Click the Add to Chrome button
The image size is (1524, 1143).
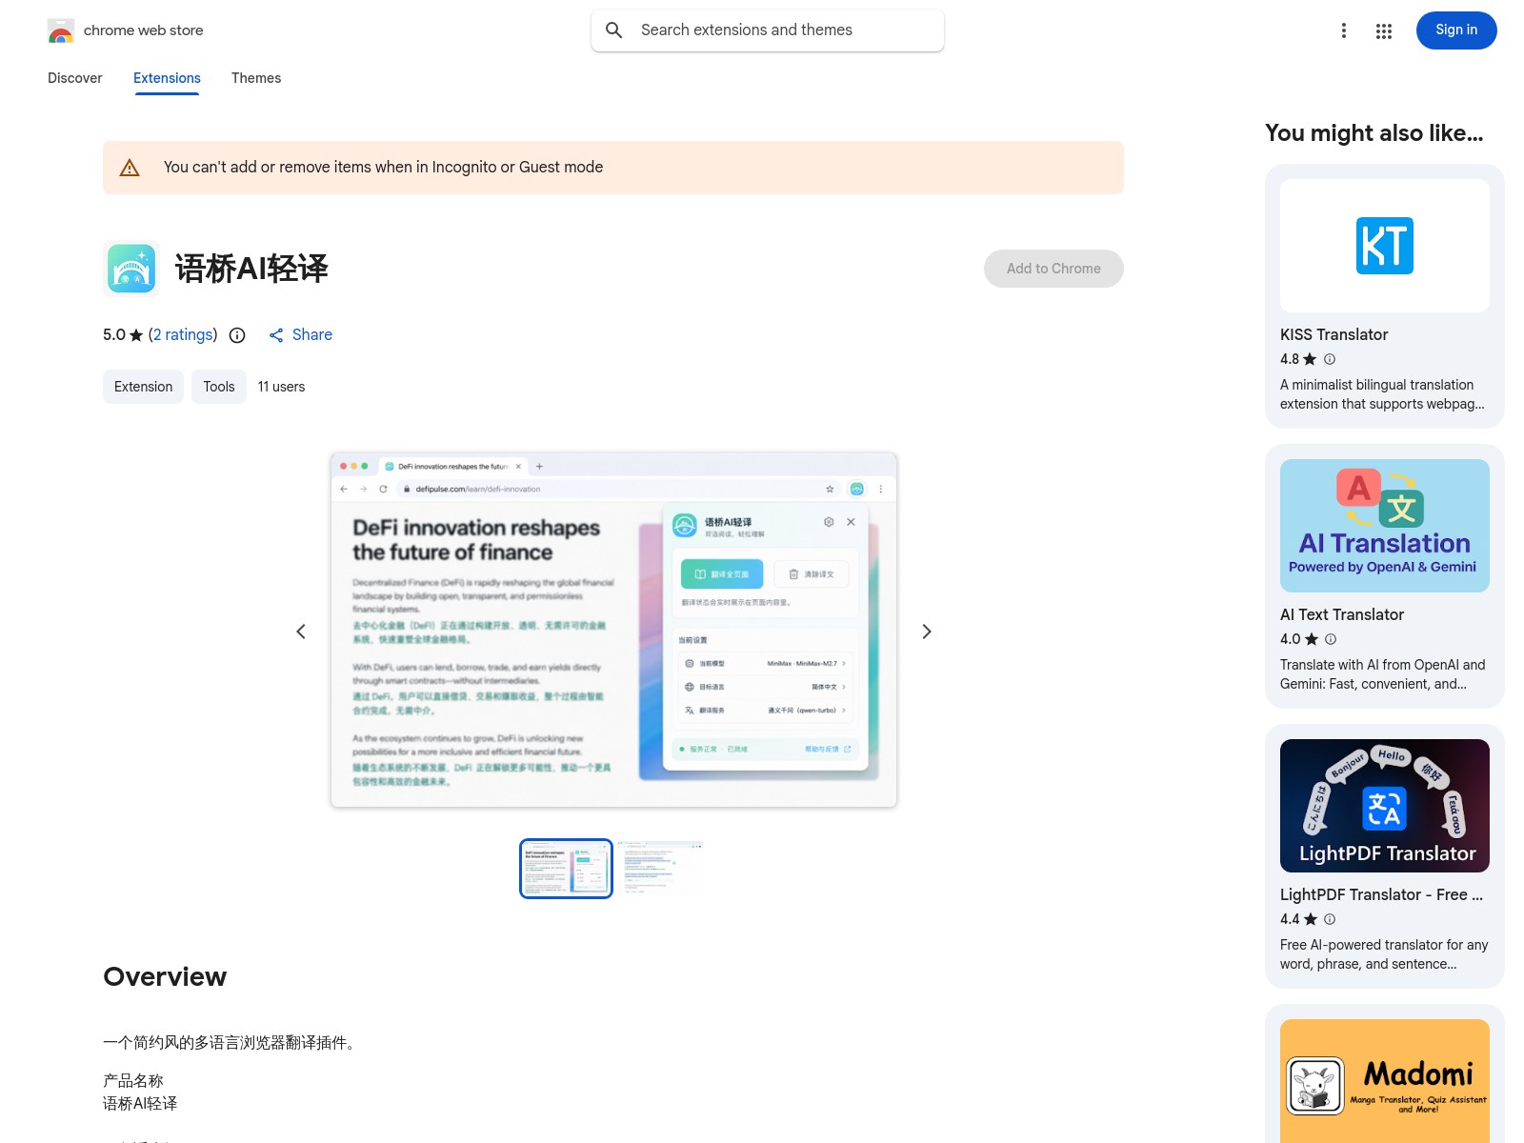(1053, 269)
